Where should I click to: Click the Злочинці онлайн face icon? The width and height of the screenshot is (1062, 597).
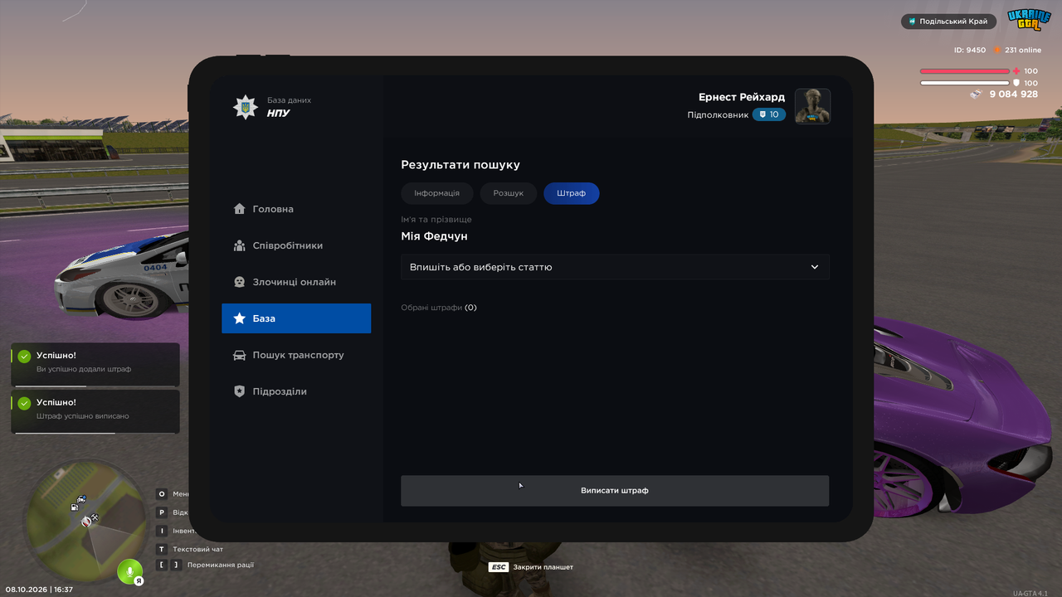240,282
